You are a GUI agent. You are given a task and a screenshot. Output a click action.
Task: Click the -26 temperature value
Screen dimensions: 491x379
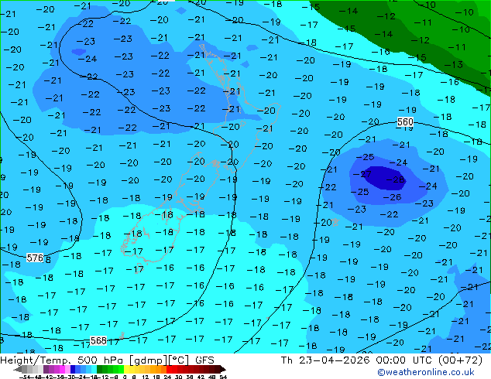point(392,197)
